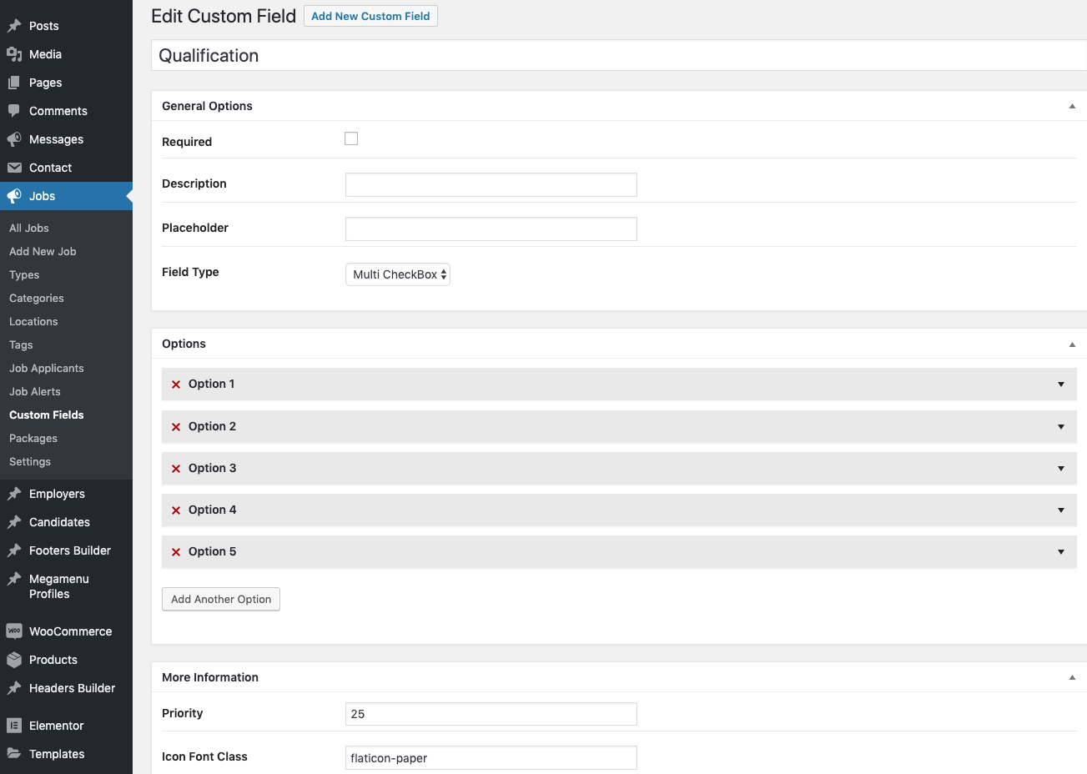The image size is (1087, 774).
Task: Enable the Required checkbox
Action: (x=351, y=138)
